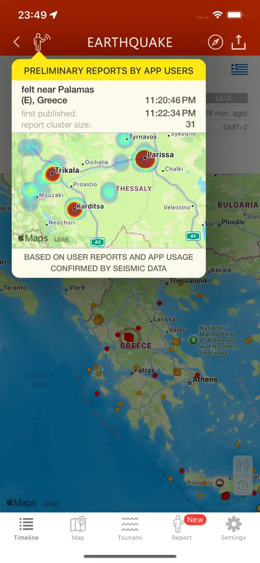Open the Tsunami tab

click(130, 529)
